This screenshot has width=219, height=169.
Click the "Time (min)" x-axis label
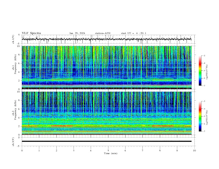[x=111, y=153]
